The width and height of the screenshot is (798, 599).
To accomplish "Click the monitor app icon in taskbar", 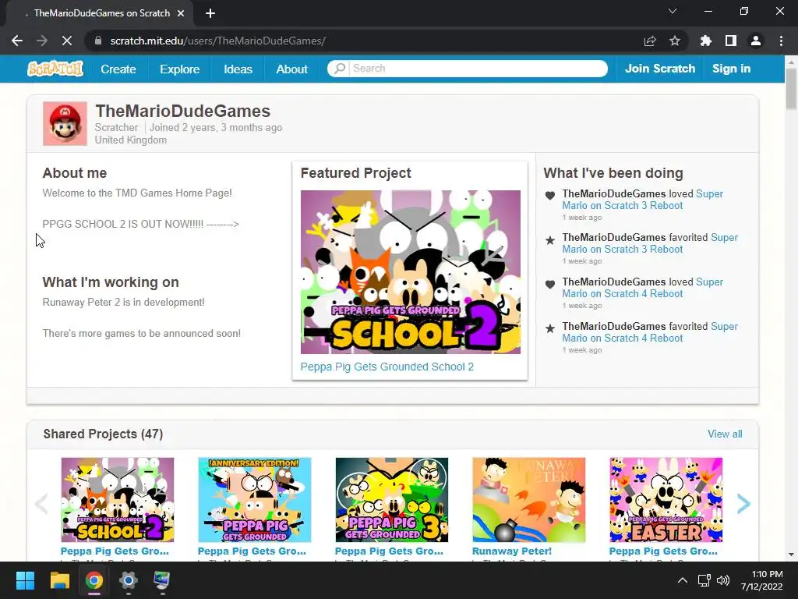I will 162,580.
